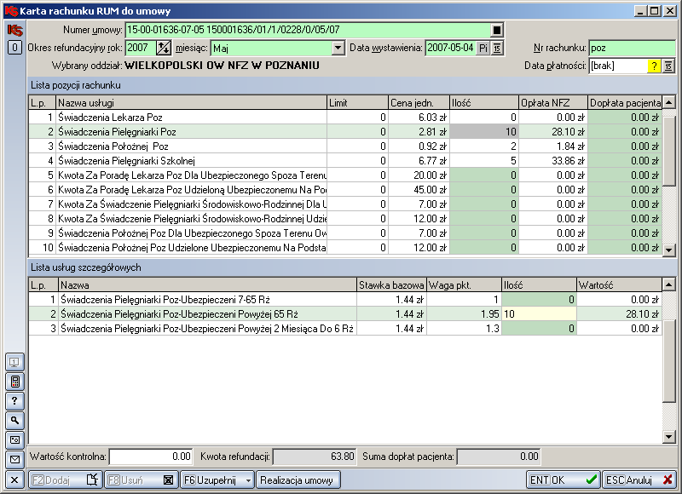Click the 'Opłata NFZ' column header

coord(552,103)
